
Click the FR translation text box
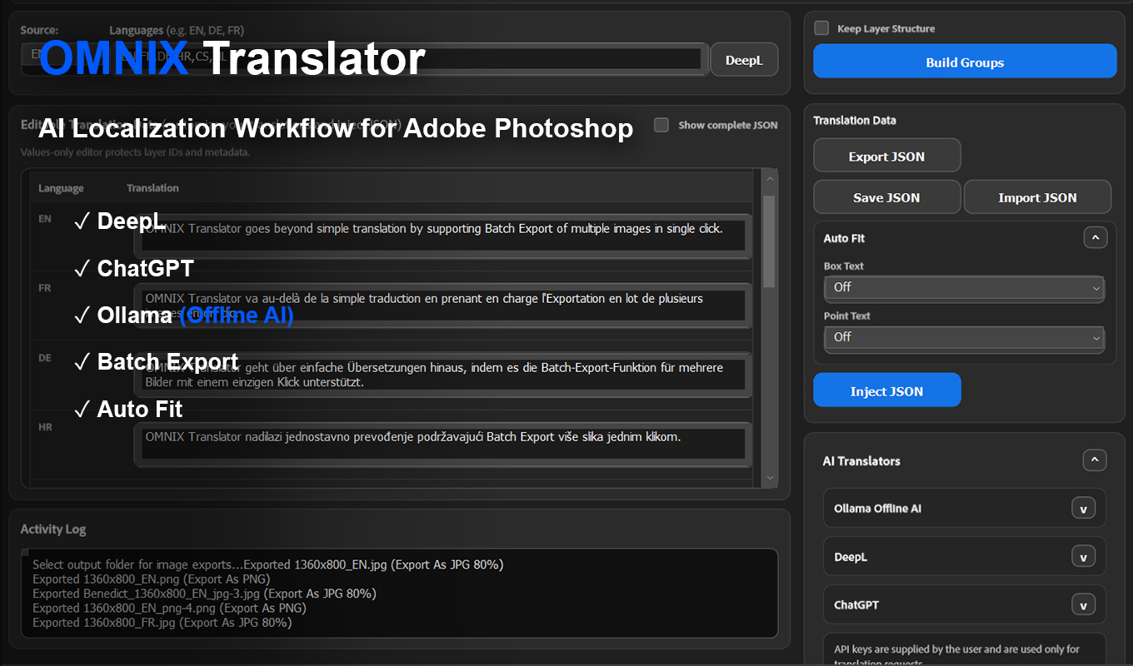click(x=442, y=305)
